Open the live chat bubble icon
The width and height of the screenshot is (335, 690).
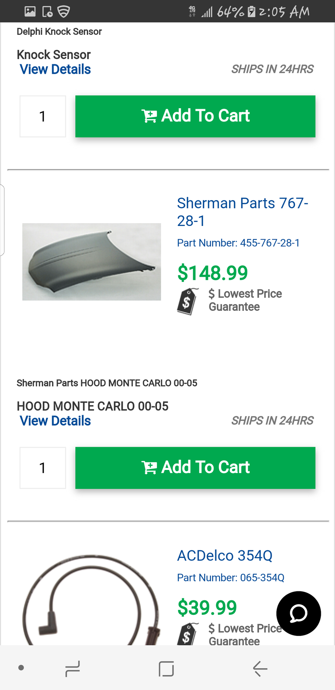click(x=299, y=613)
